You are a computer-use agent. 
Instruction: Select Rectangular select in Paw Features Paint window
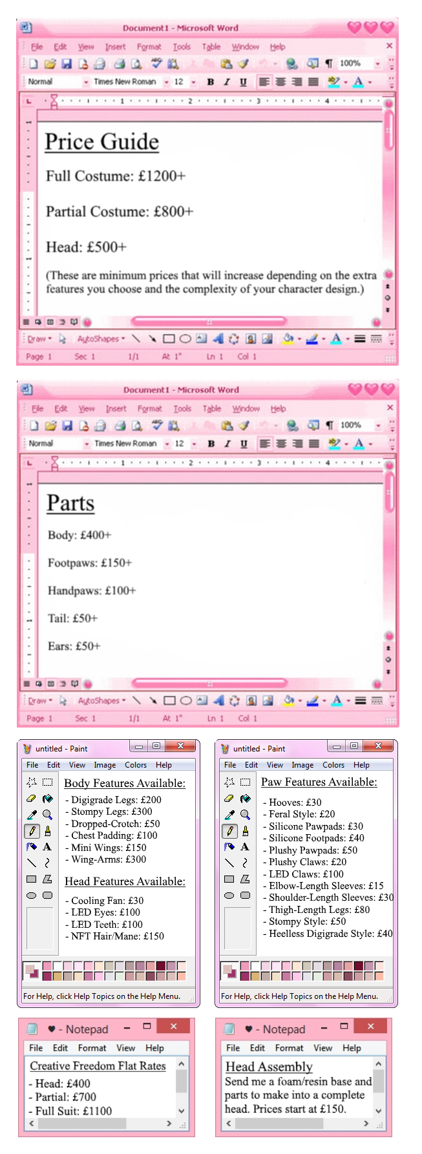pos(245,782)
